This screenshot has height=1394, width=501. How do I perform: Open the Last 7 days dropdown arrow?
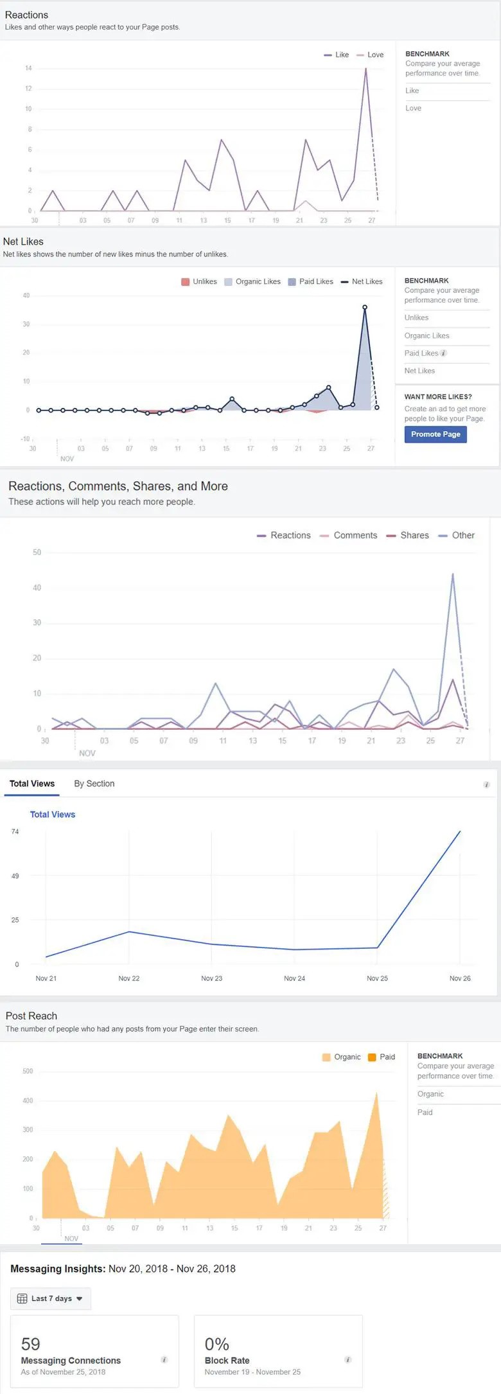(x=80, y=1298)
